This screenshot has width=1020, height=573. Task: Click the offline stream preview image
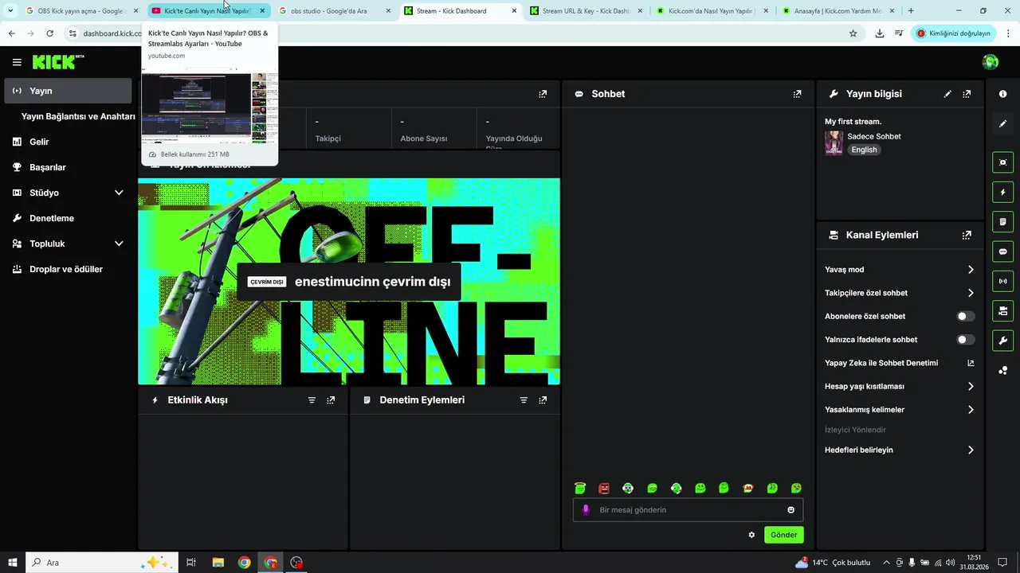click(349, 282)
